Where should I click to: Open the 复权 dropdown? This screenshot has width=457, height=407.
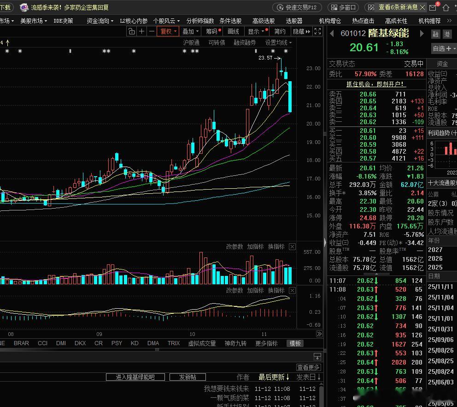coord(168,31)
